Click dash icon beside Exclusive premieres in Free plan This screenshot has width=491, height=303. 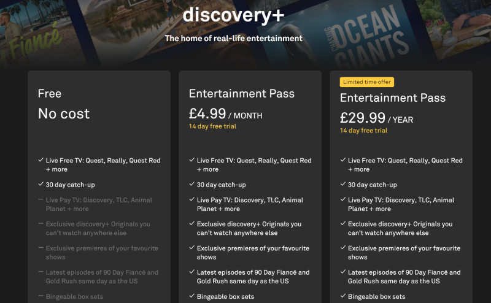pos(41,248)
